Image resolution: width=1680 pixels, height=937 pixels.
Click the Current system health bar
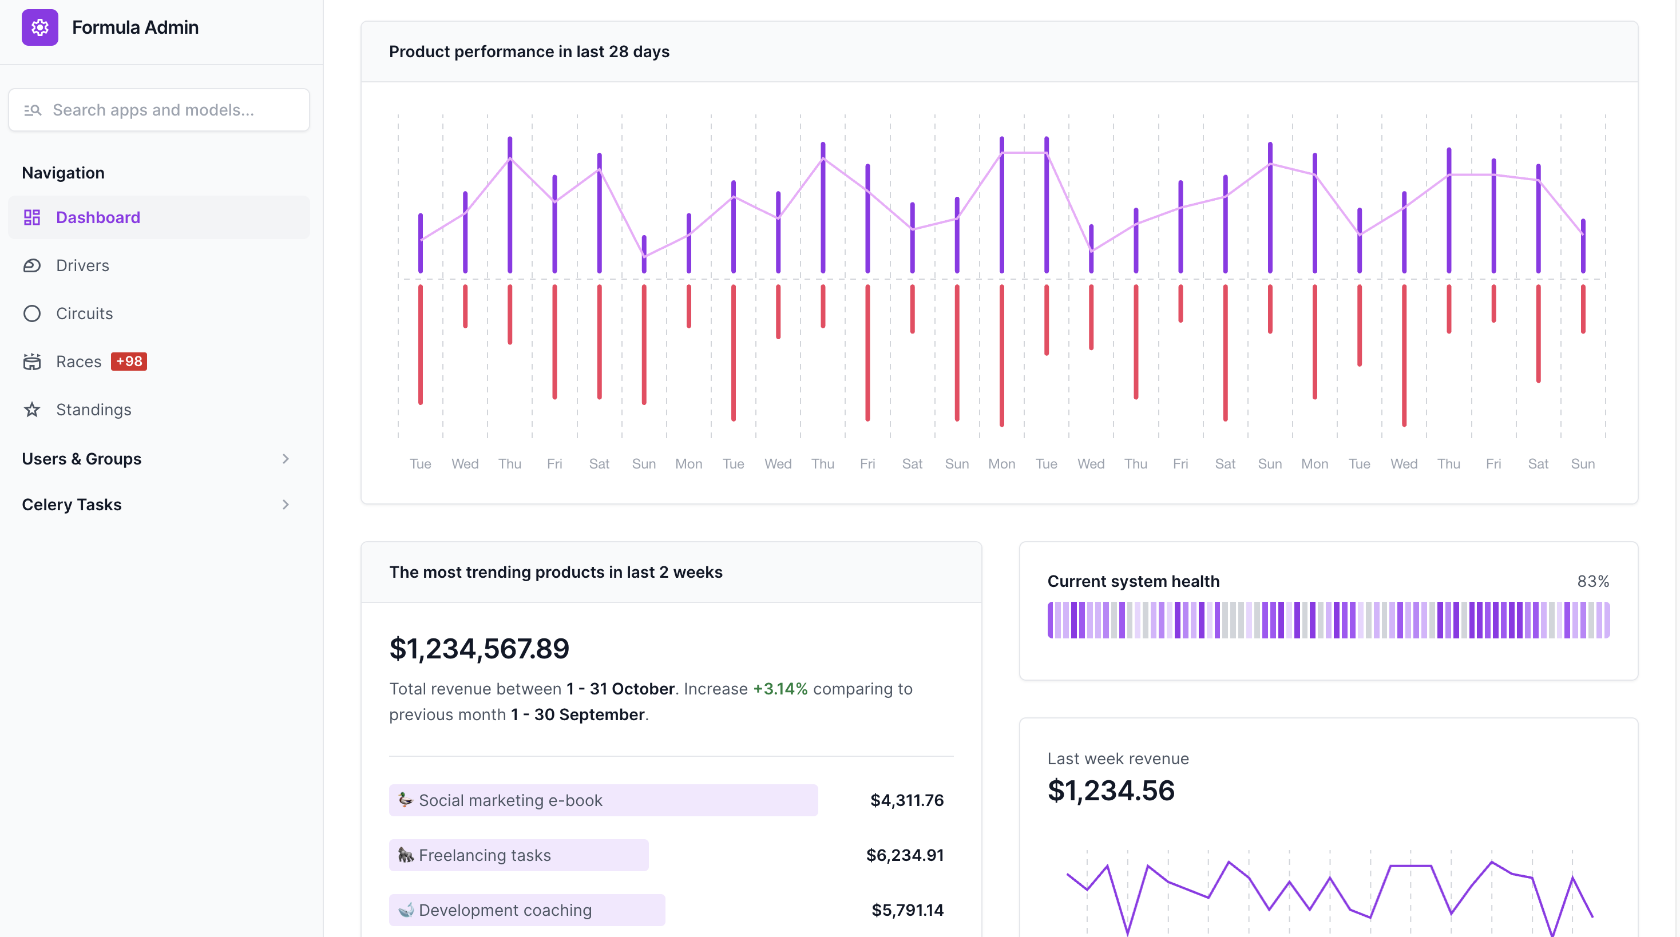(1329, 620)
